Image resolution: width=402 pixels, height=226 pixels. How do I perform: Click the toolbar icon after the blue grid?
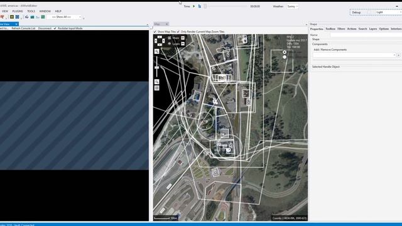[x=26, y=17]
